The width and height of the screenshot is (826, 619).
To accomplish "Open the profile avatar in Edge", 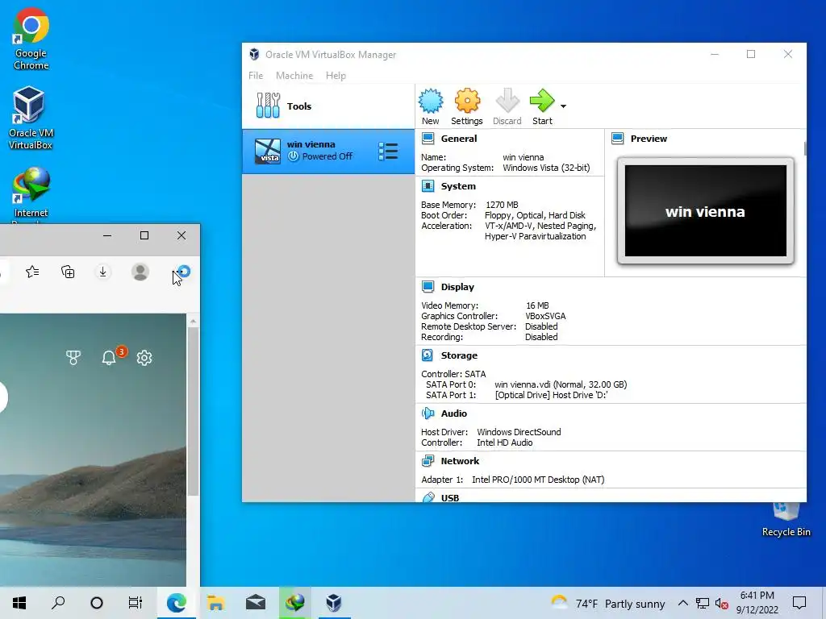I will pyautogui.click(x=140, y=272).
